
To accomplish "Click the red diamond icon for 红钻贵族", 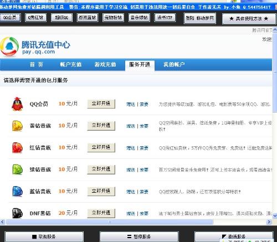I will tap(17, 148).
